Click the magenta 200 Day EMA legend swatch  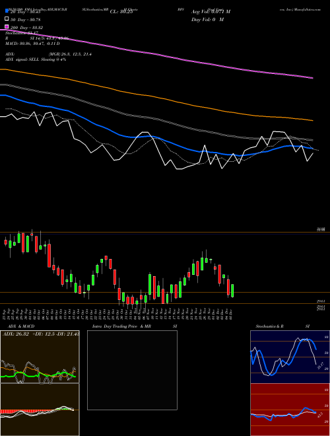point(7,26)
